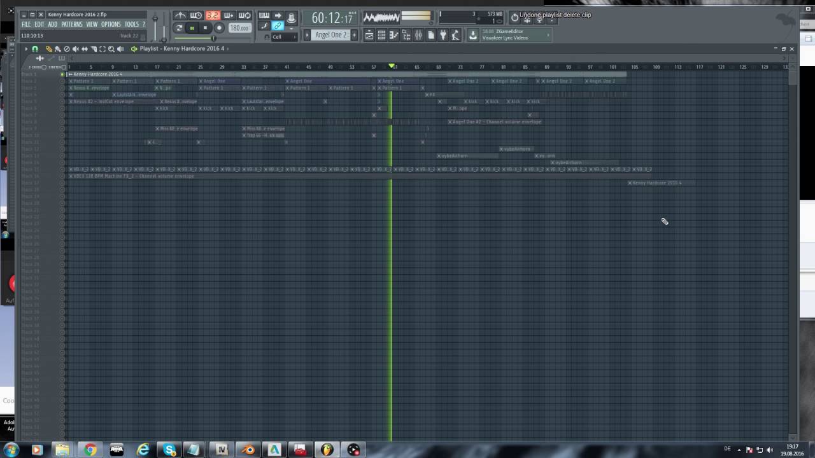This screenshot has width=815, height=458.
Task: Open Google Chrome from the taskbar
Action: (x=90, y=450)
